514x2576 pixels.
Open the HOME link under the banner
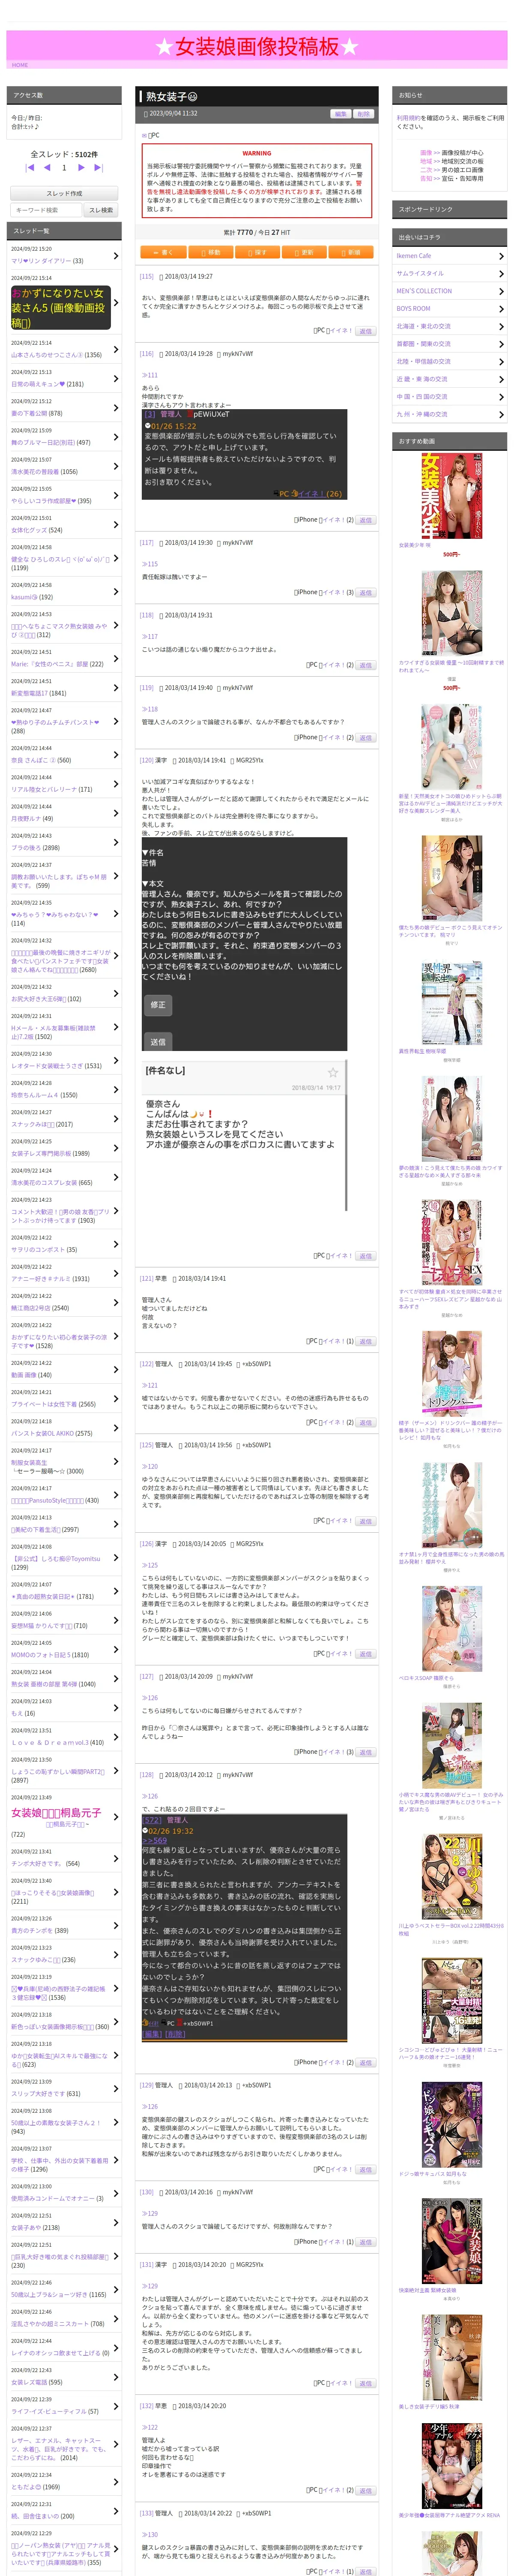pos(20,65)
